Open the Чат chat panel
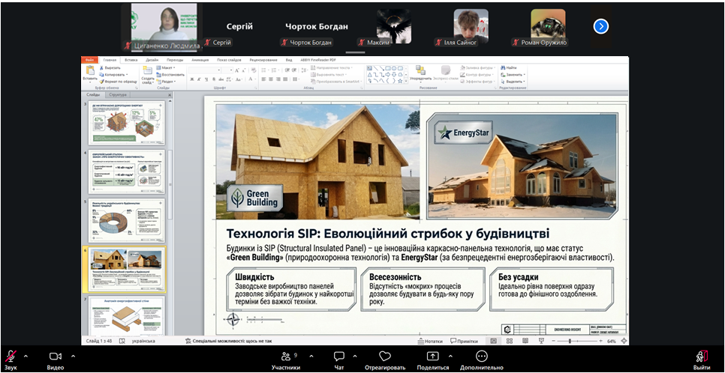Image resolution: width=725 pixels, height=373 pixels. pyautogui.click(x=338, y=357)
